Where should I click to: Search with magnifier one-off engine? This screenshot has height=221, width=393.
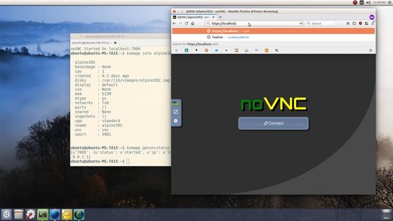277,50
